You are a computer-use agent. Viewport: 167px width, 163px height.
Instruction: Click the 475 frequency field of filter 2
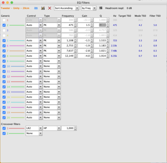[68, 25]
